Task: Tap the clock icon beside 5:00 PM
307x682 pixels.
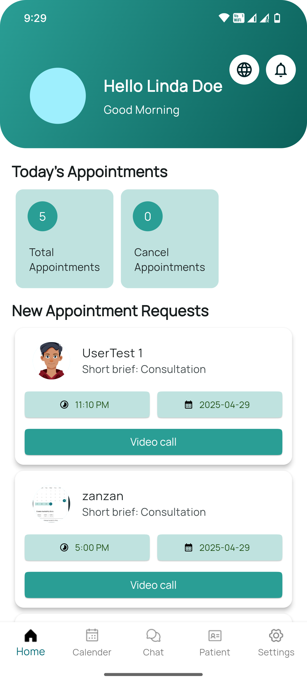Action: 64,547
